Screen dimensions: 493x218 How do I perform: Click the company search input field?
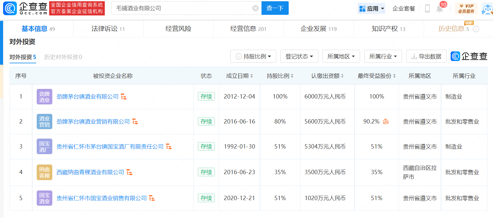coord(182,8)
